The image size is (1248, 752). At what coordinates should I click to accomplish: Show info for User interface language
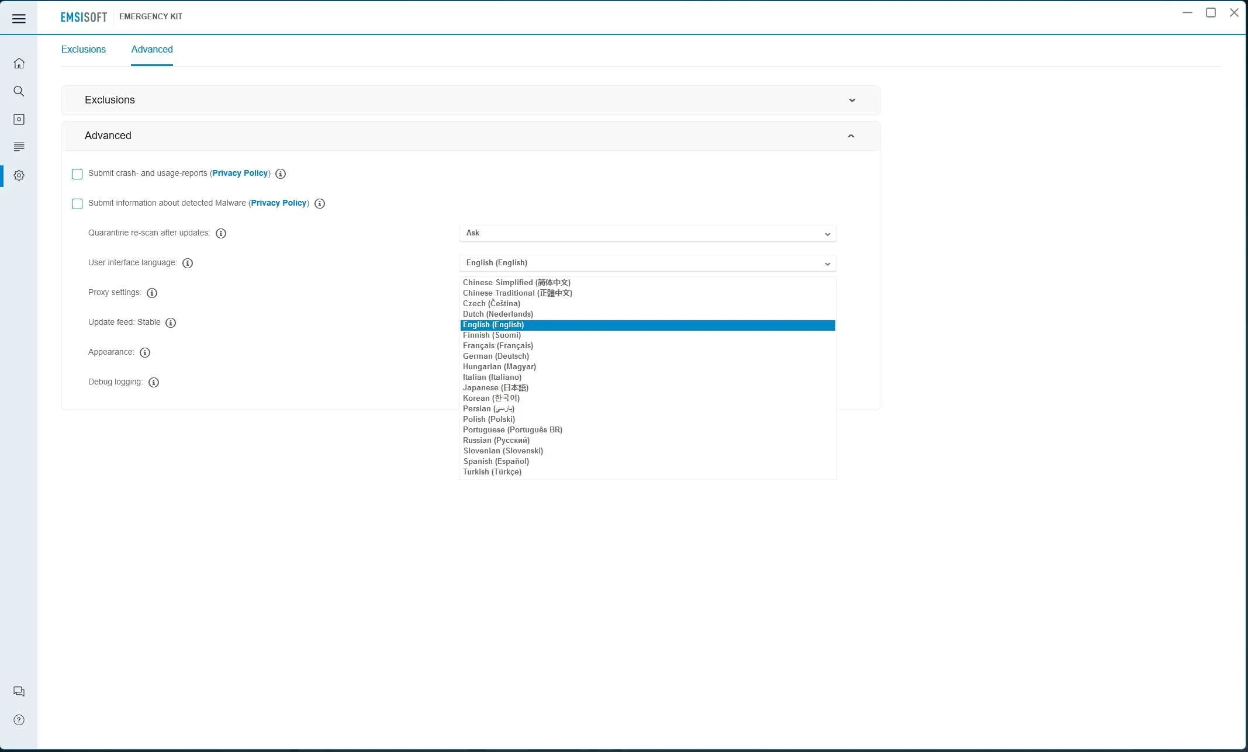[x=188, y=263]
